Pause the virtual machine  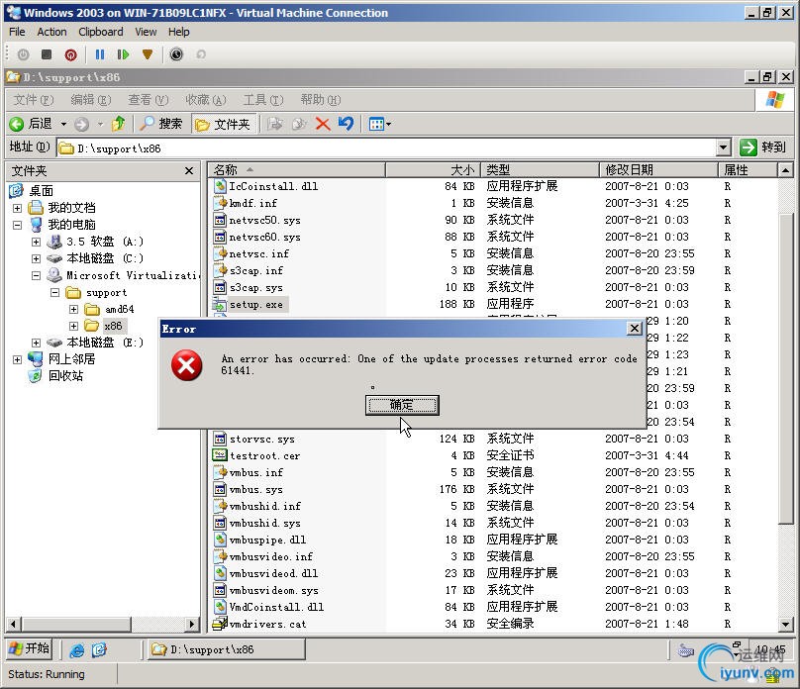click(x=100, y=54)
